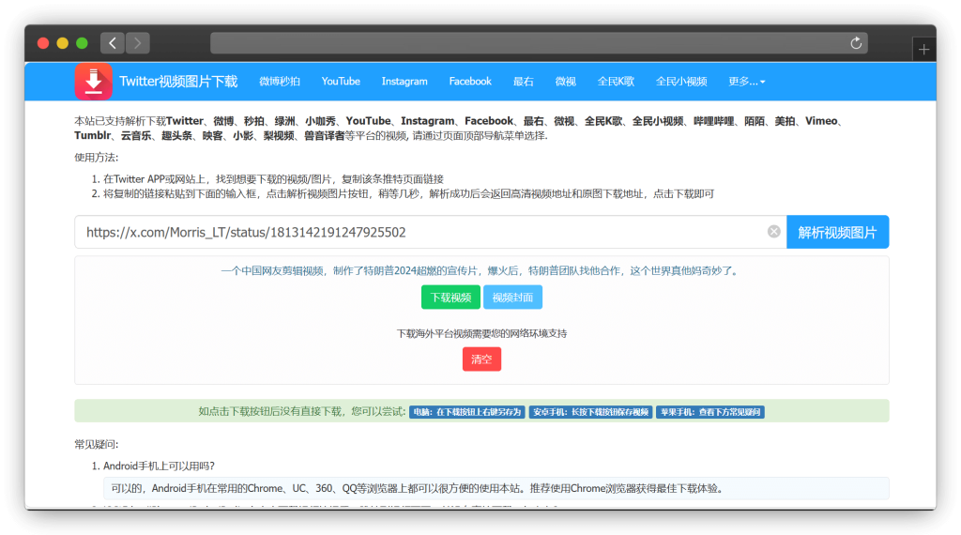
Task: Click the red 清空 button
Action: pos(481,359)
